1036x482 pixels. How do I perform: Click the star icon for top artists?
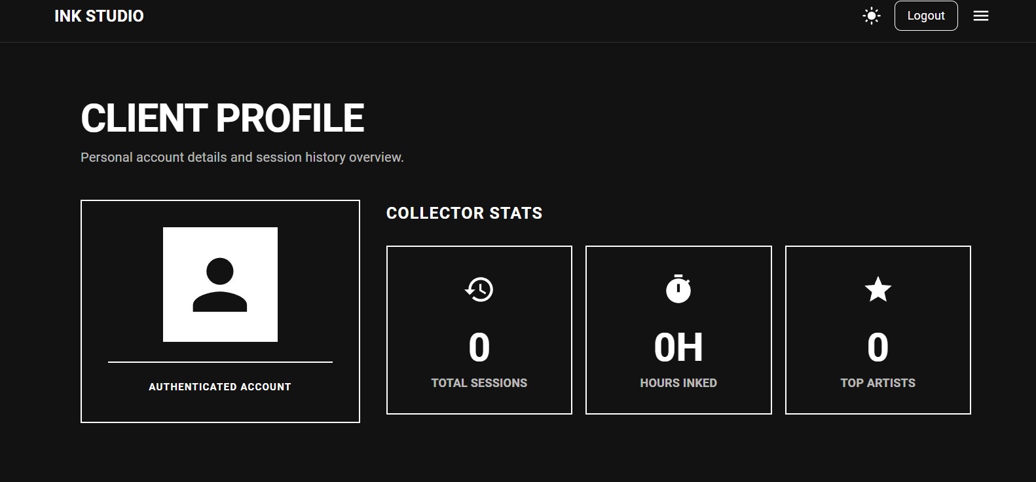pos(878,289)
